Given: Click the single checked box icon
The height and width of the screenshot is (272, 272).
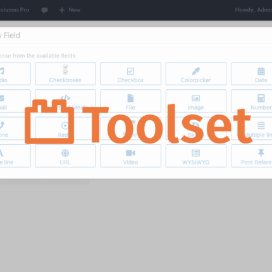Looking at the screenshot, I should click(x=130, y=71).
